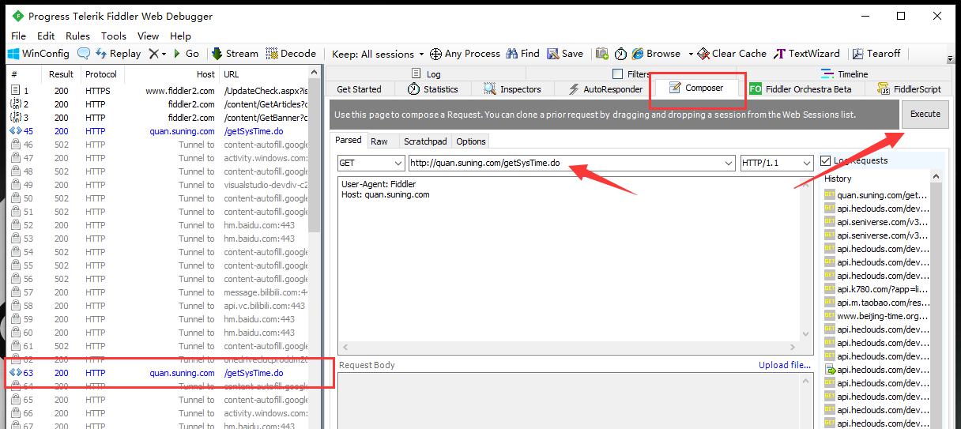Click the URL column header
The image size is (961, 429).
coord(264,74)
